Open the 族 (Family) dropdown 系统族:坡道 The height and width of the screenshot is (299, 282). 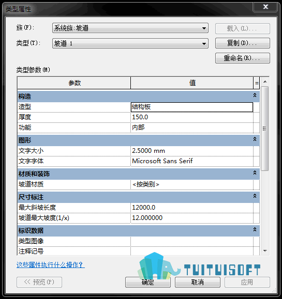click(130, 28)
